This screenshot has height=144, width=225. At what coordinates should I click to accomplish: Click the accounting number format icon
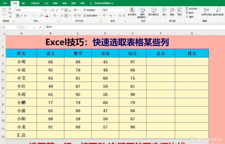click(105, 15)
